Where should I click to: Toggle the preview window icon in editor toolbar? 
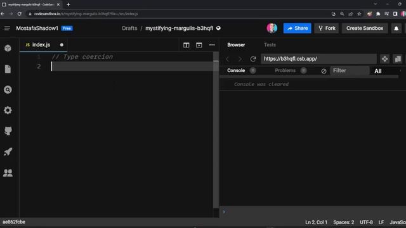(199, 45)
